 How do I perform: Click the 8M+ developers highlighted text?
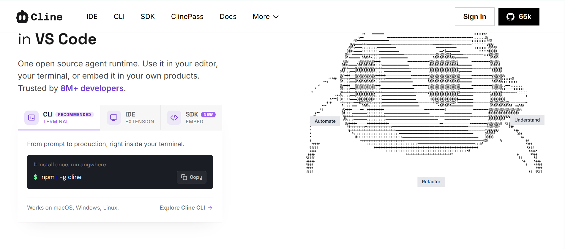pos(92,88)
